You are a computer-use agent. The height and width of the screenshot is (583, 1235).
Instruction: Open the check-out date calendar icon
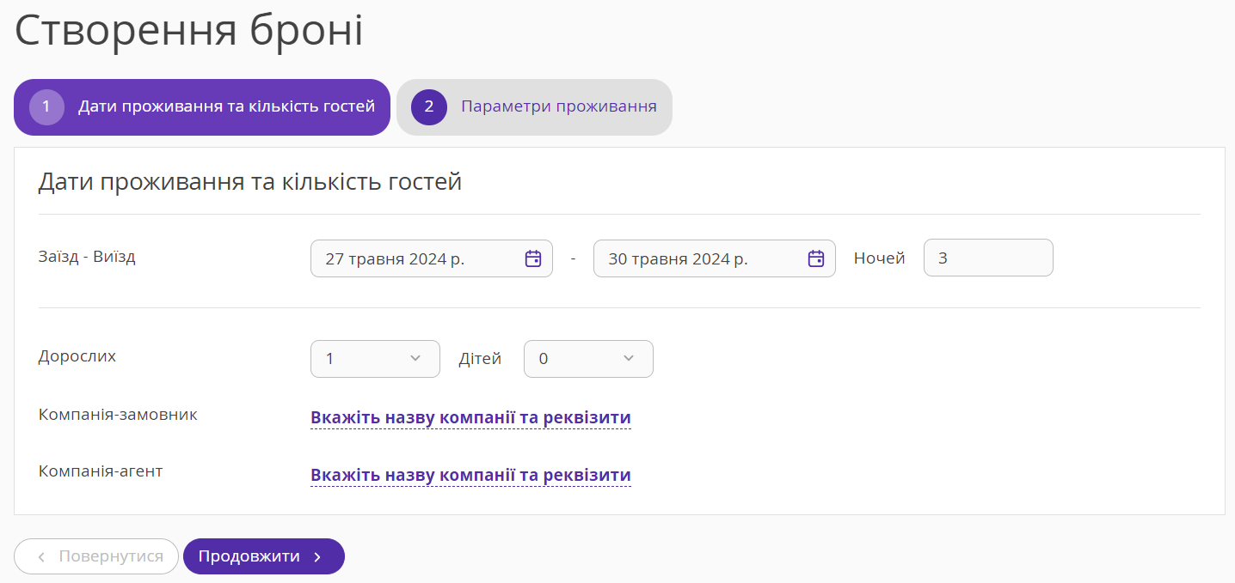(x=816, y=258)
